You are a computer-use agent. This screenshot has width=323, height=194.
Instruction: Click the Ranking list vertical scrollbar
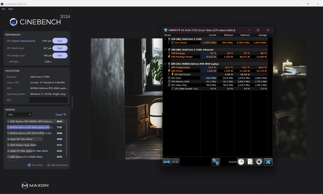66,137
